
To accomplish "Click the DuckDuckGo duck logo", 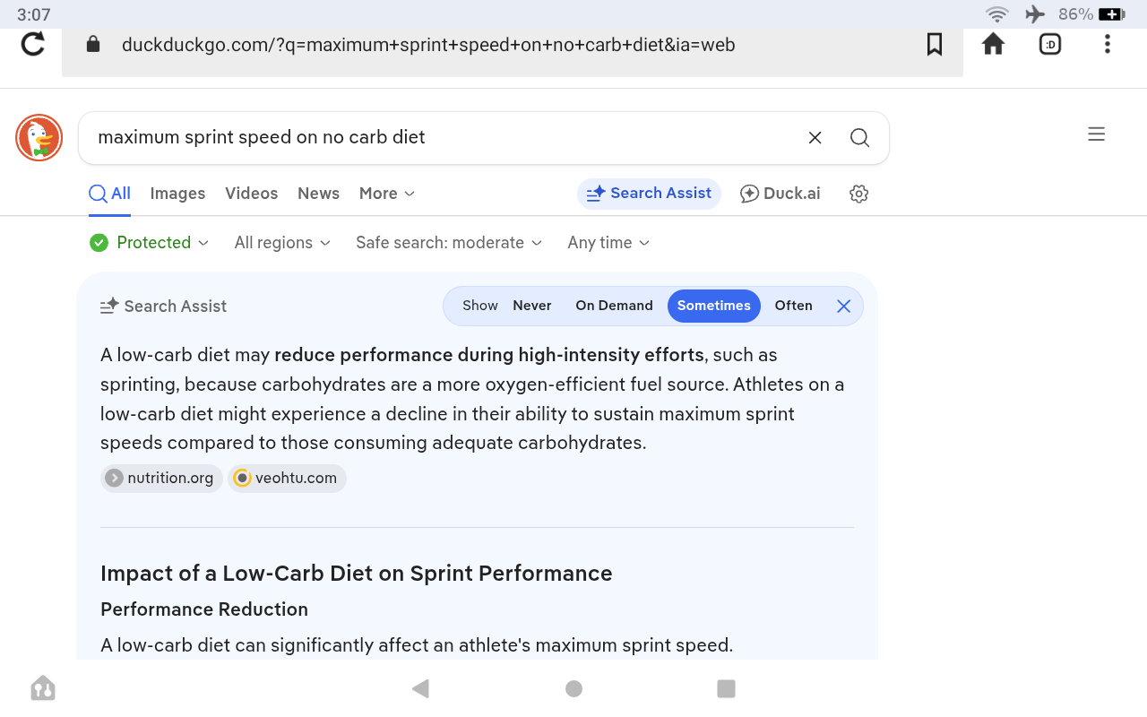I will (x=39, y=138).
